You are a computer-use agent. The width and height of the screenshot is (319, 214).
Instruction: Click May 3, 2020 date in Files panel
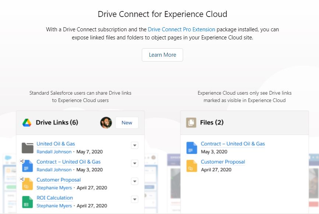214,152
